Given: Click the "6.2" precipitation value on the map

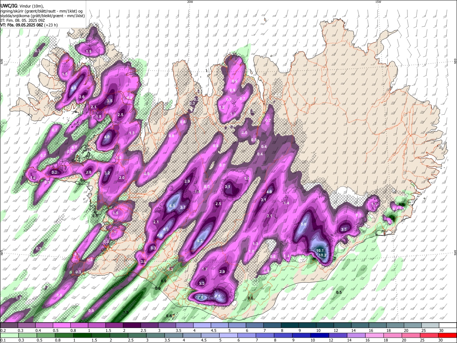Looking at the screenshot, I should tap(200, 241).
